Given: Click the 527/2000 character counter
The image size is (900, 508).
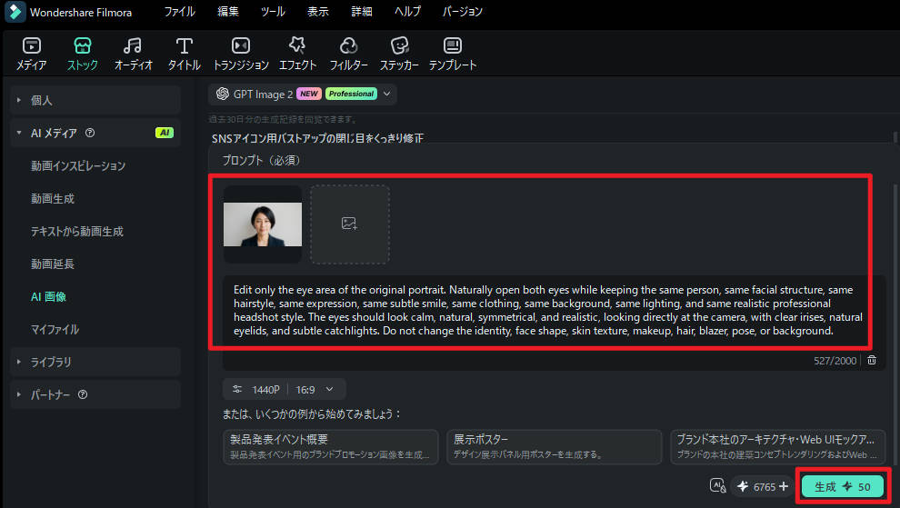Looking at the screenshot, I should pyautogui.click(x=835, y=361).
